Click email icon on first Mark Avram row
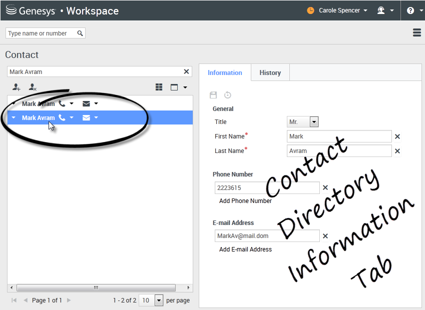The width and height of the screenshot is (425, 310). [86, 104]
